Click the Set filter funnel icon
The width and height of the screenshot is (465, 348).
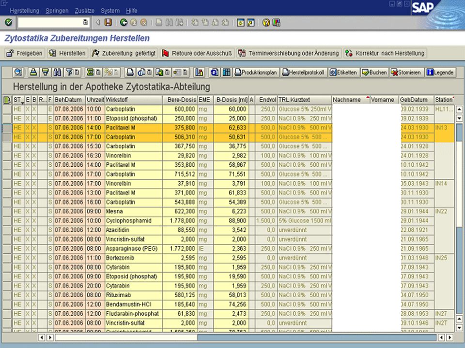(x=69, y=72)
